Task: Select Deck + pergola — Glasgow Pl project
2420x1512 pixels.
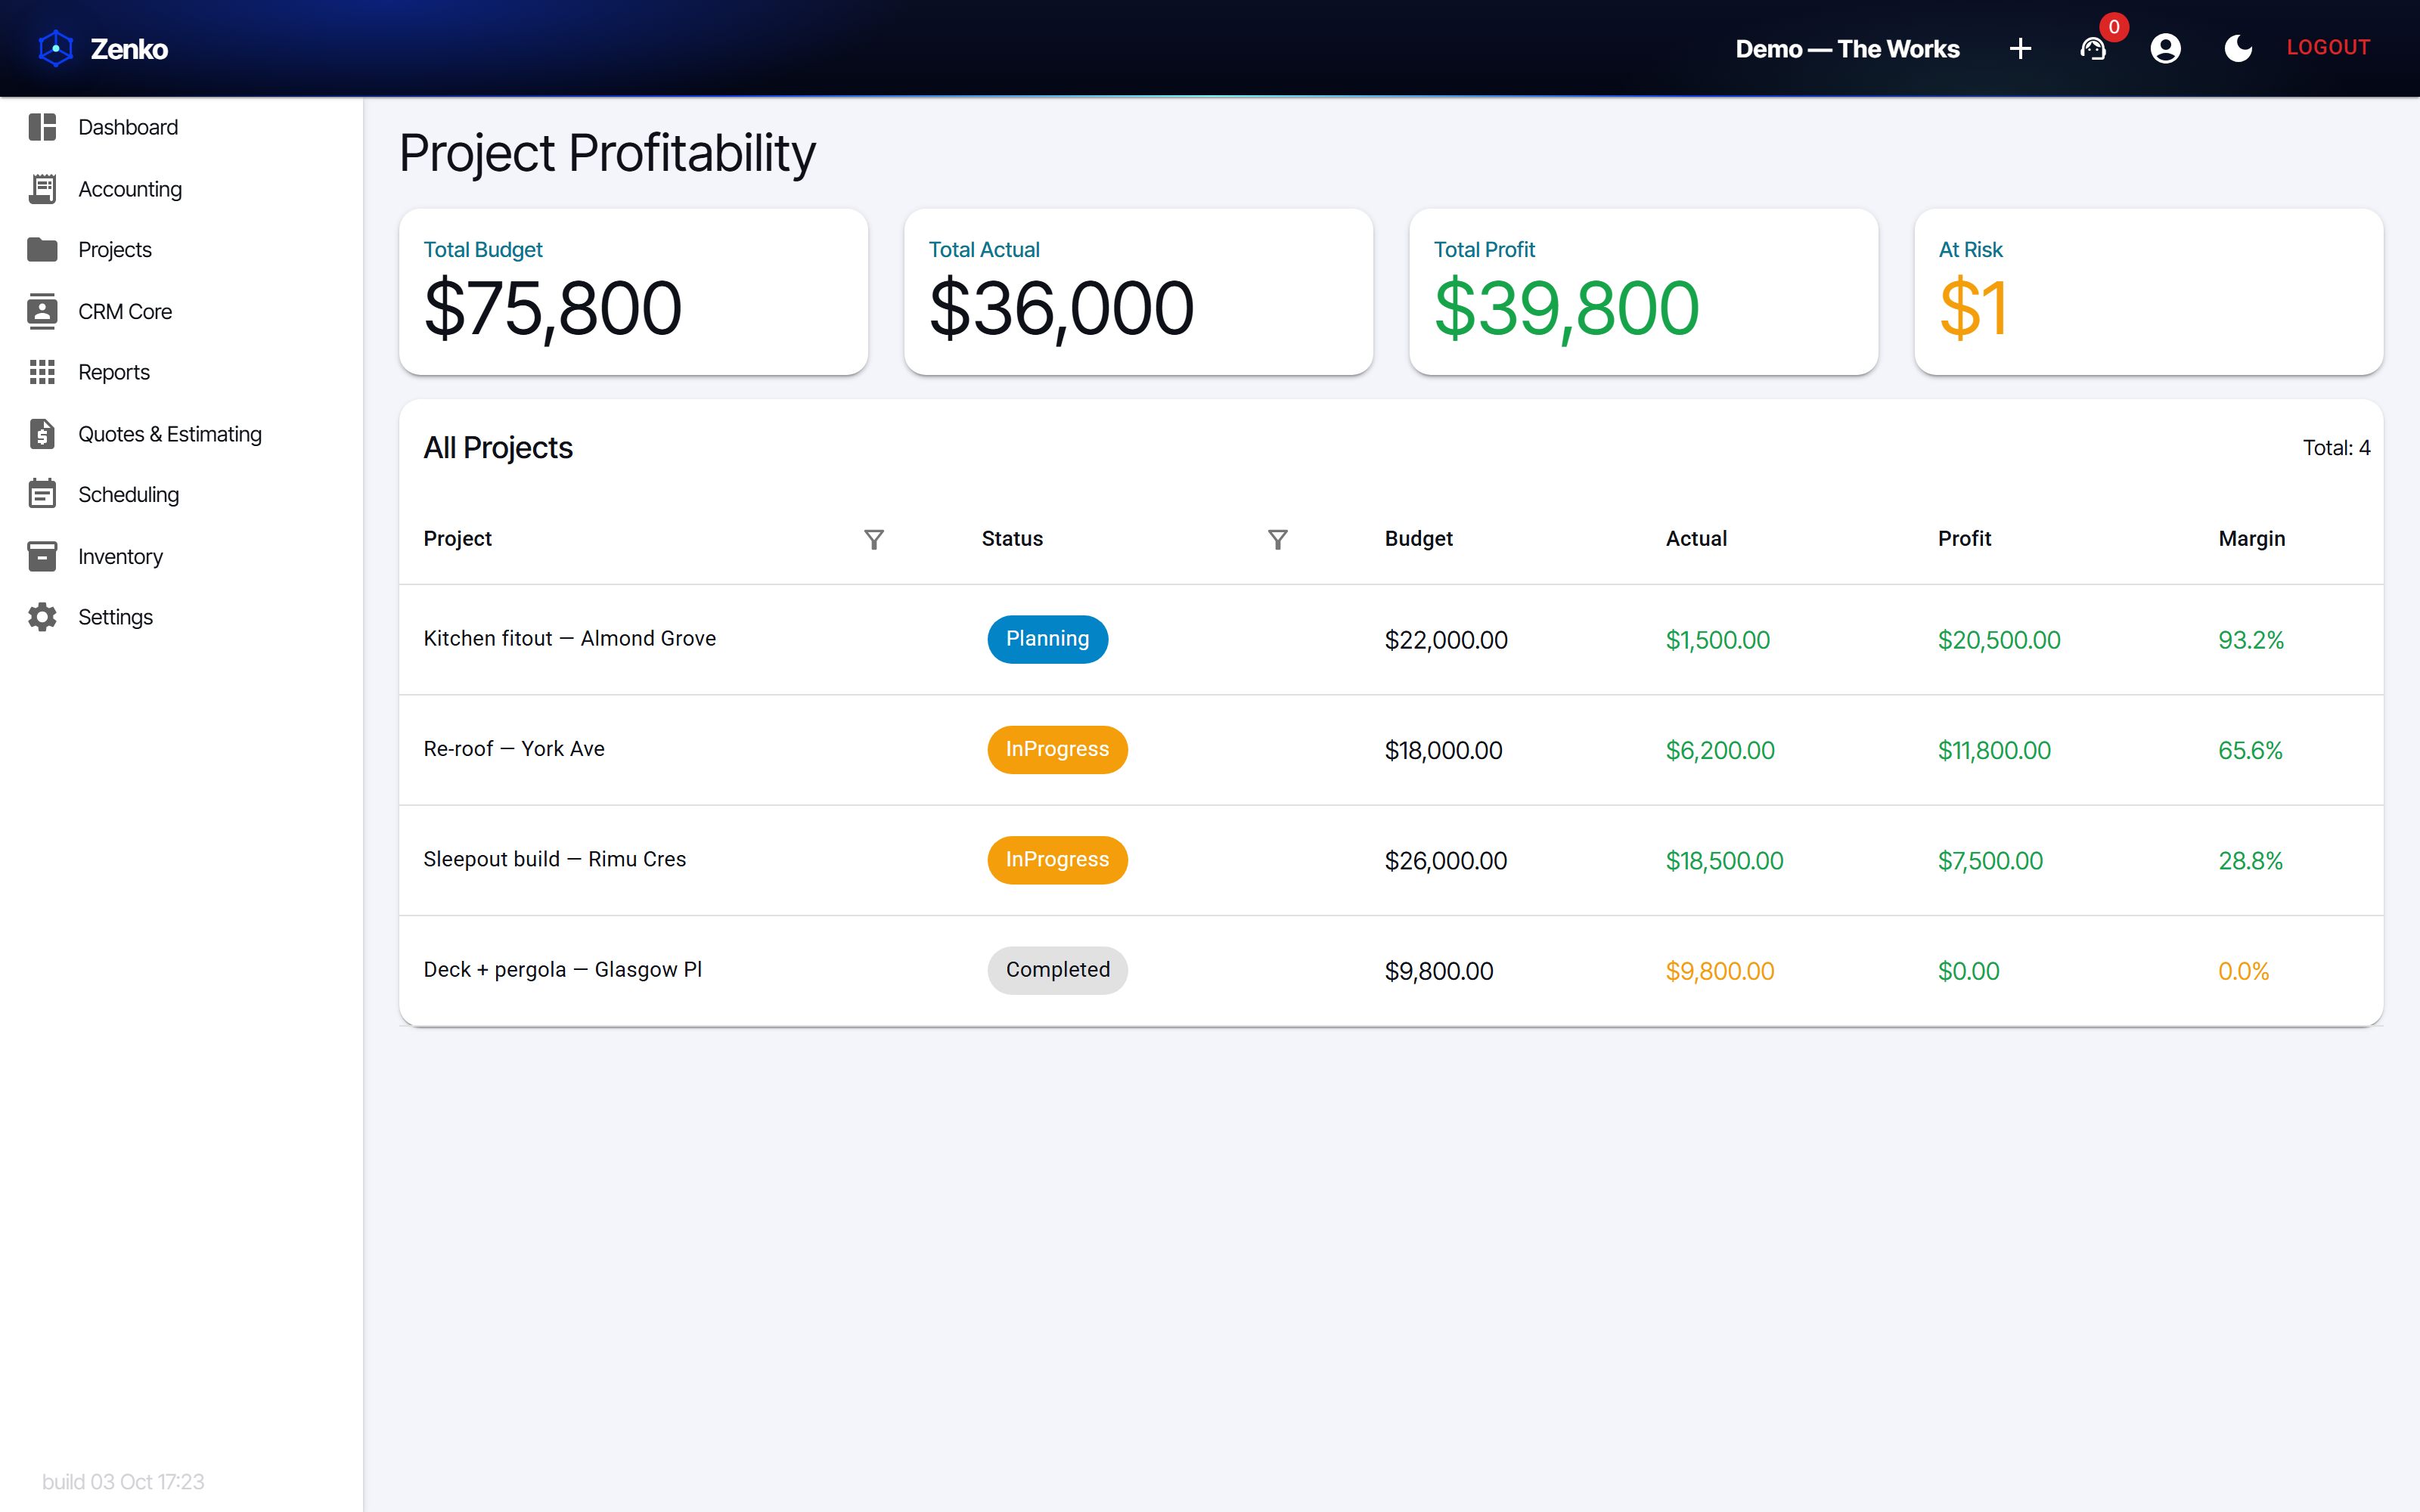Action: point(562,970)
